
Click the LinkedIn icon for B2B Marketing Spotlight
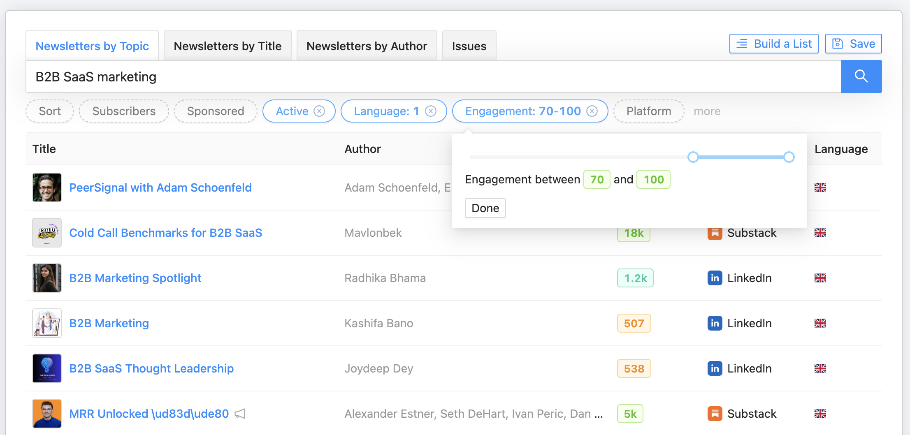(715, 278)
